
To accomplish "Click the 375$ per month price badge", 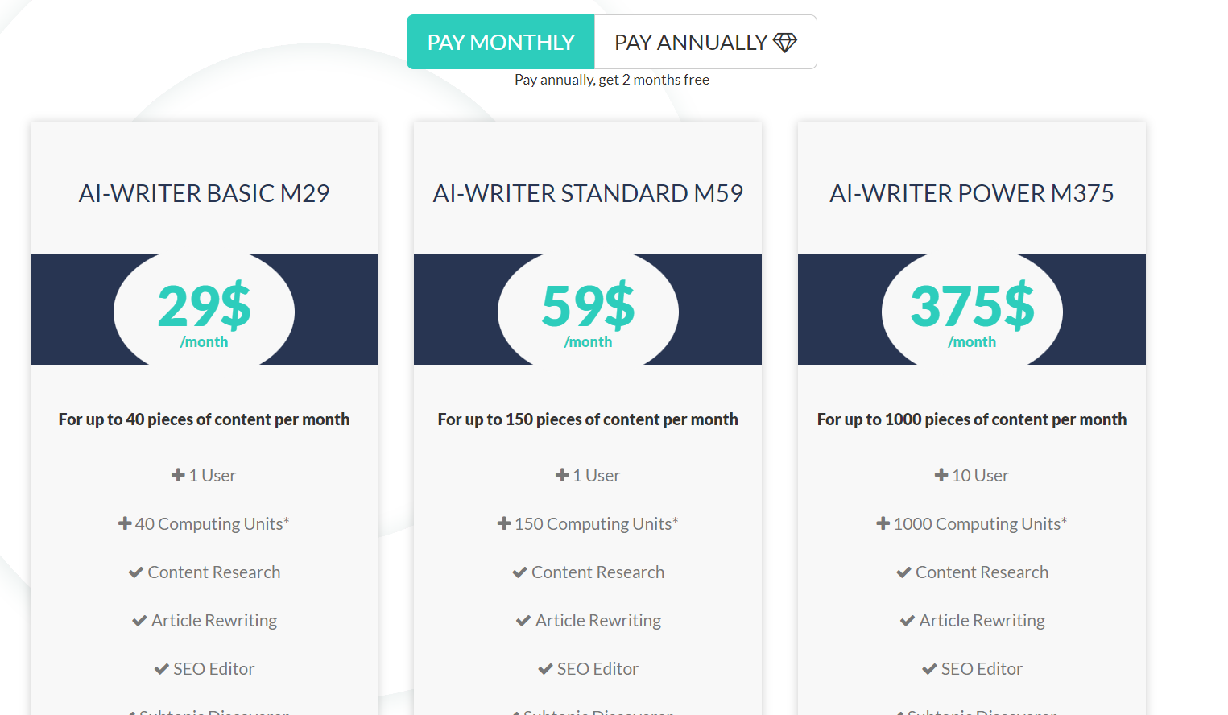I will [x=972, y=311].
